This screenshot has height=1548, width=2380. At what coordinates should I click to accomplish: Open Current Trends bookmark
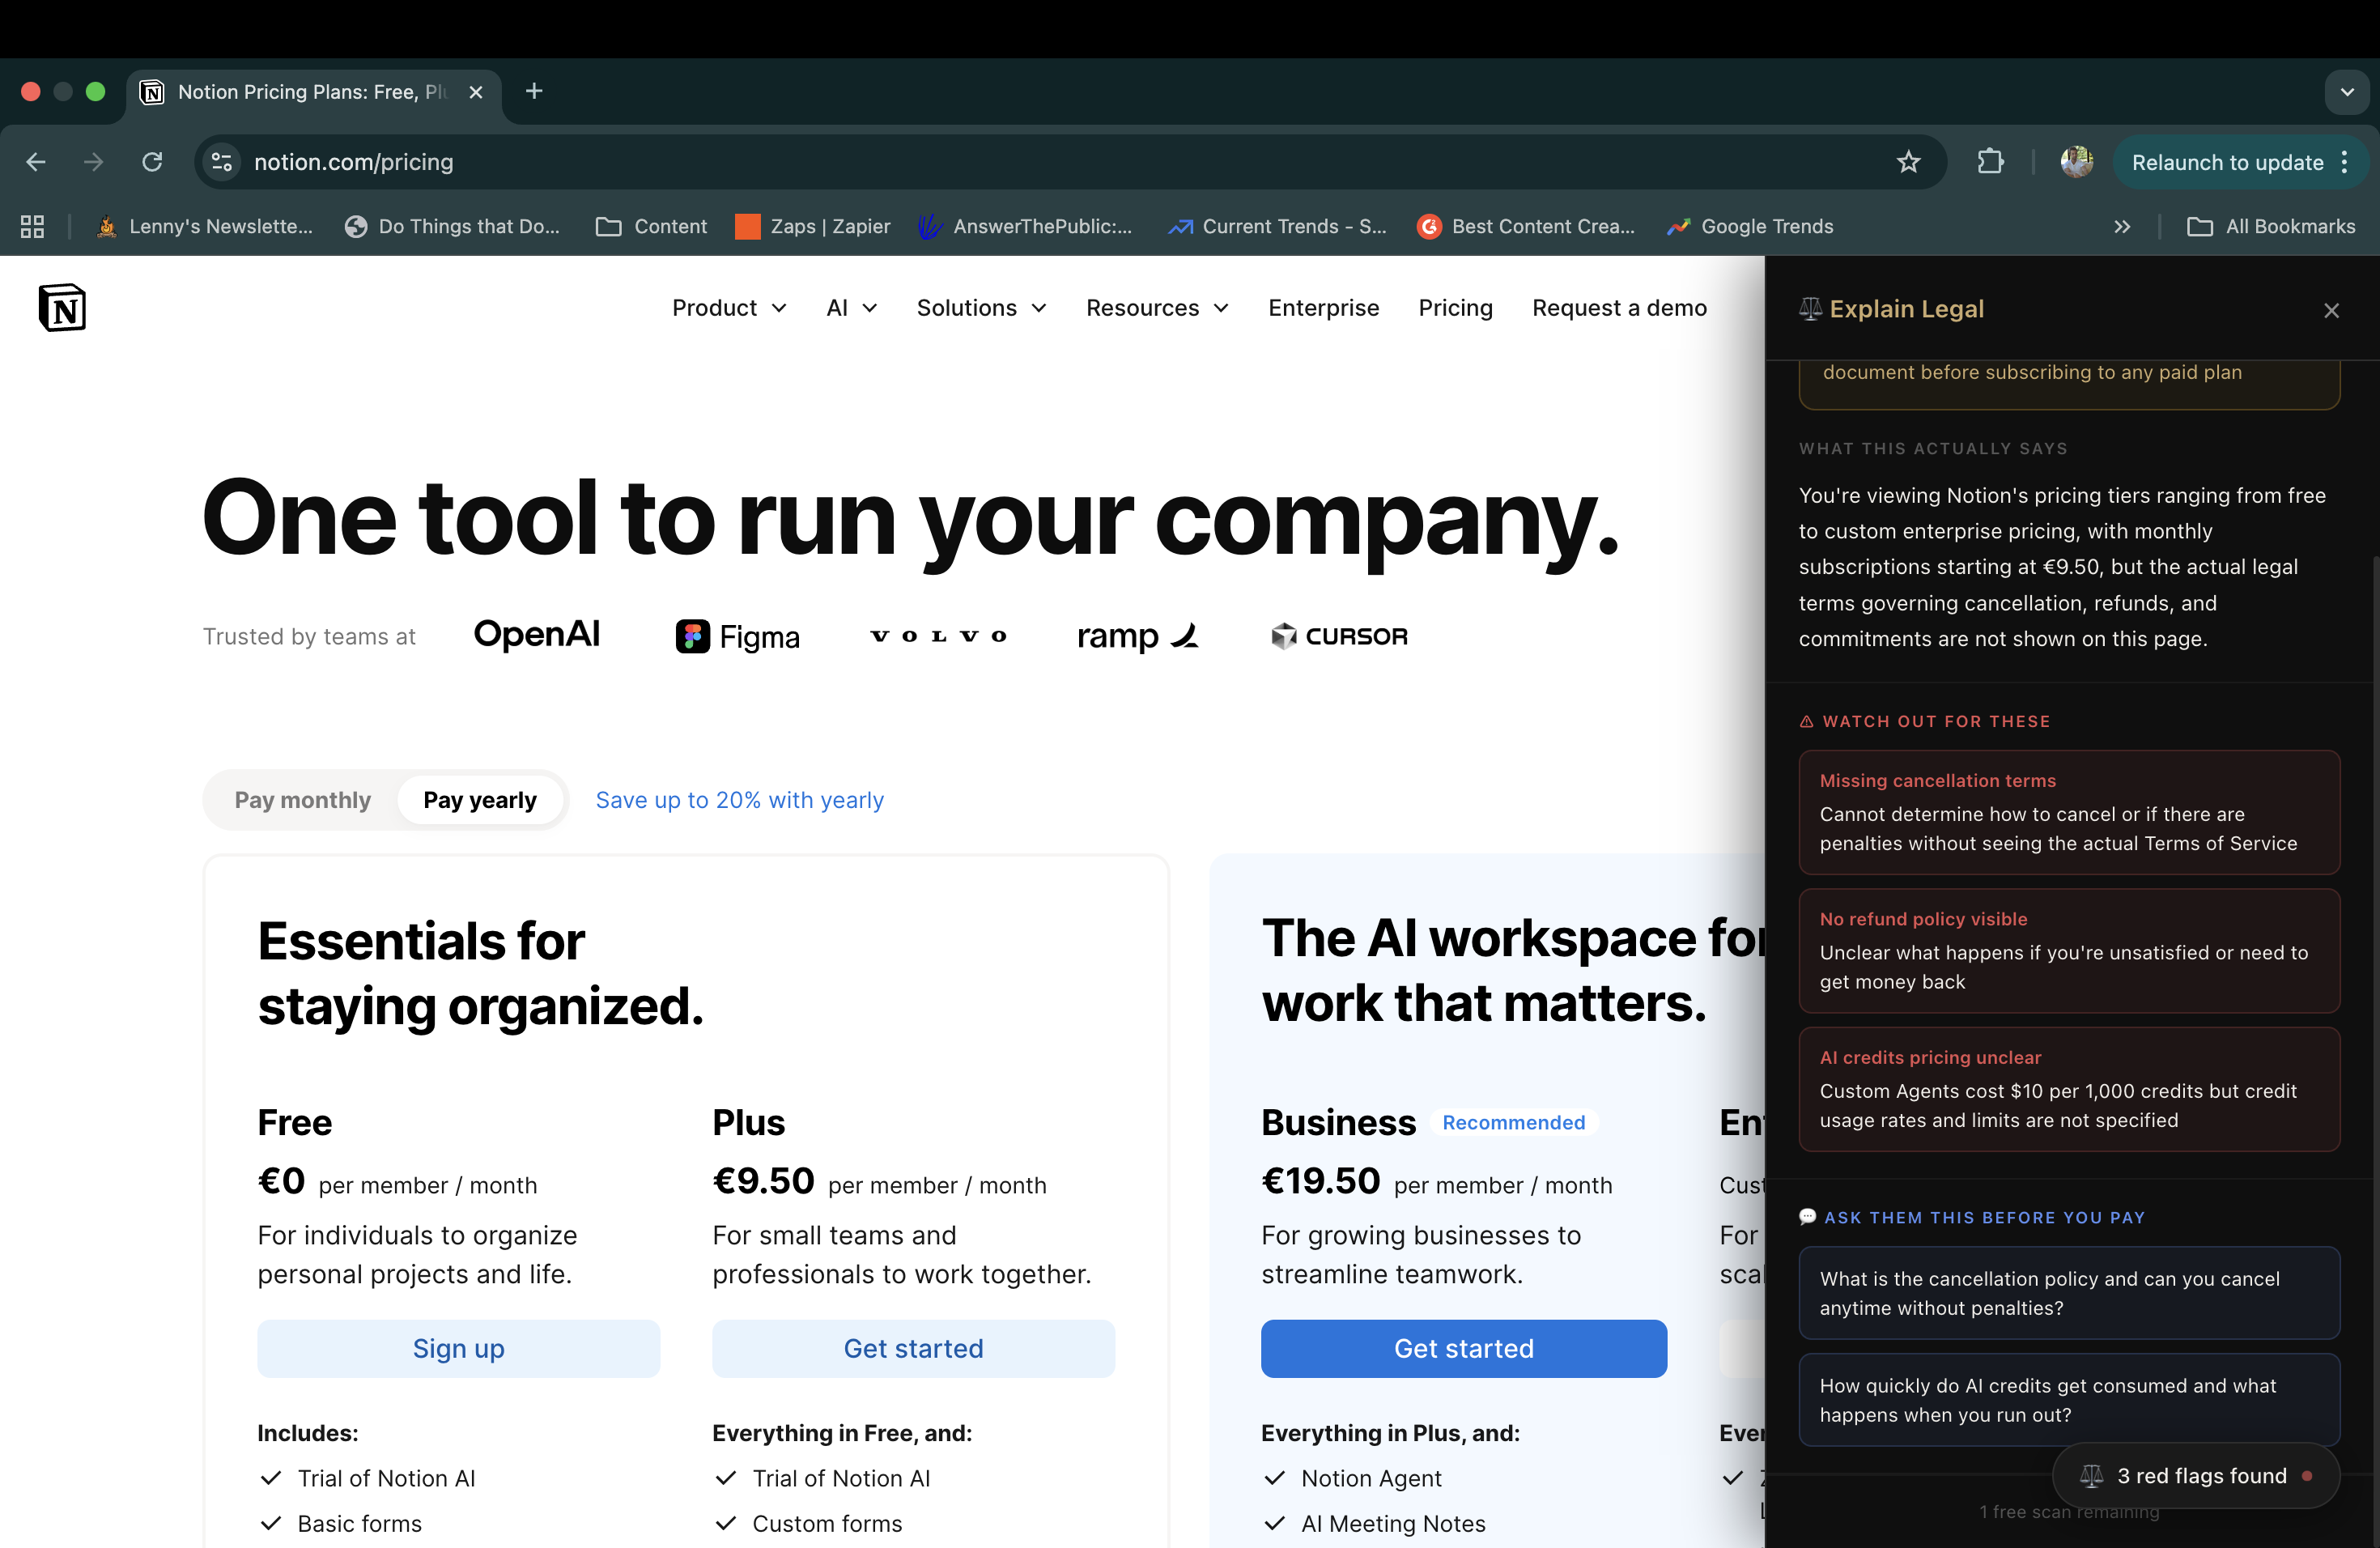pyautogui.click(x=1277, y=227)
